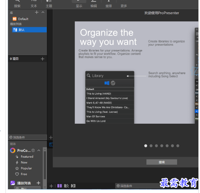Add an item beside 0 项目

[42, 59]
